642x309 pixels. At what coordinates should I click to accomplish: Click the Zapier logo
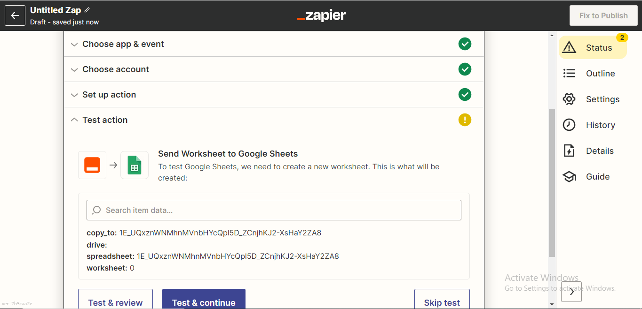tap(321, 15)
